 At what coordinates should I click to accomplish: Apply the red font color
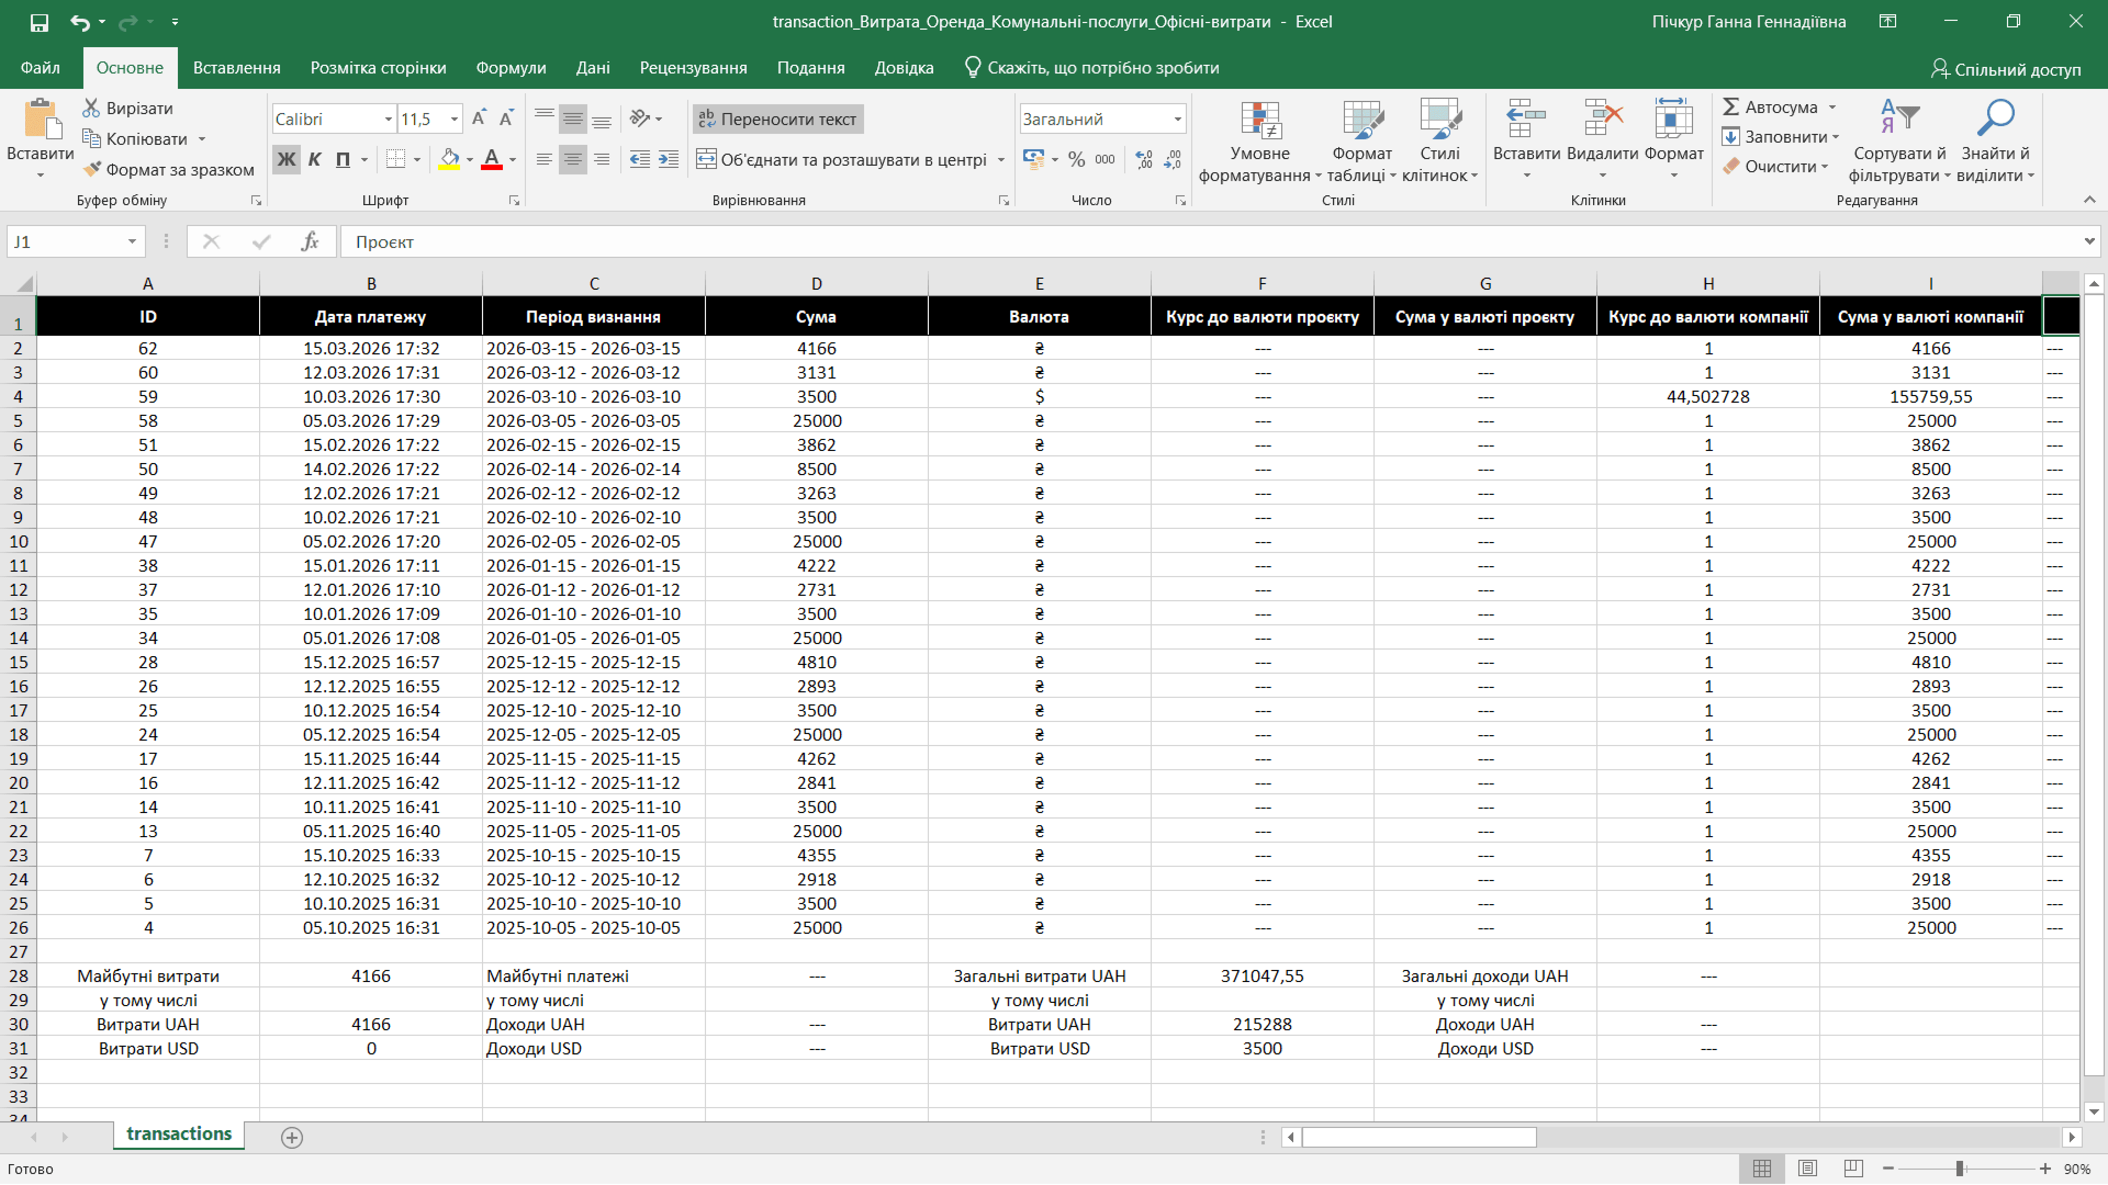point(492,159)
